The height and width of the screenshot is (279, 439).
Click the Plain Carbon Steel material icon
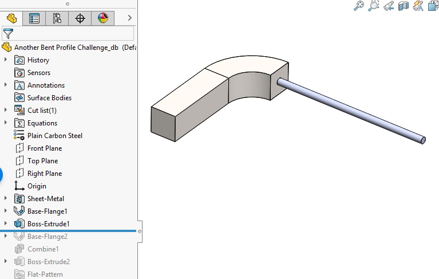pos(19,135)
